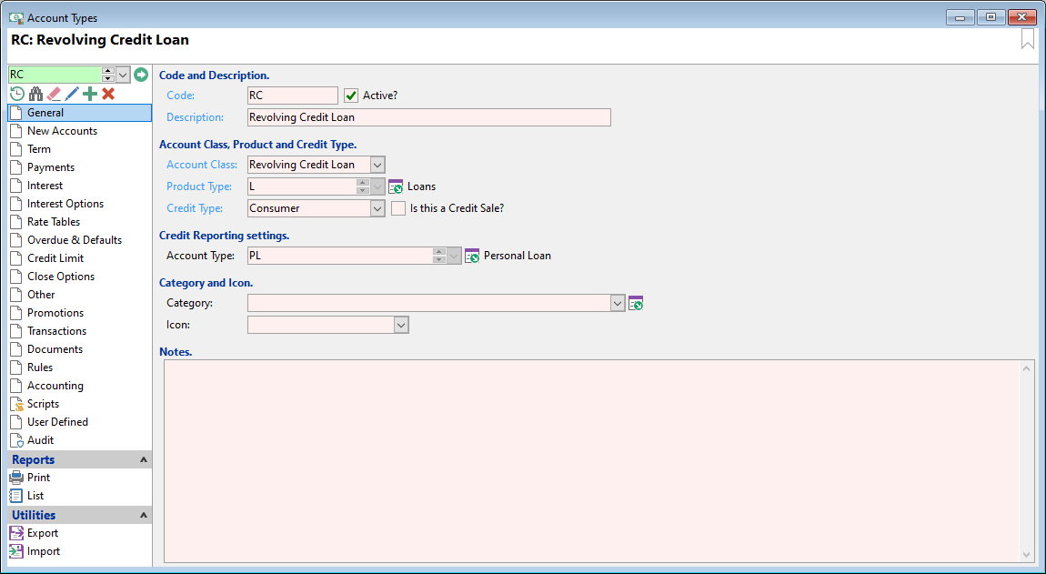Open the Icon dropdown
This screenshot has width=1046, height=574.
(401, 325)
